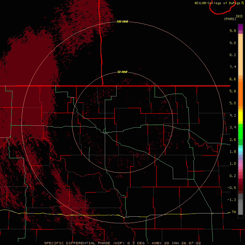Click the 2.6 scale value

[x=233, y=140]
